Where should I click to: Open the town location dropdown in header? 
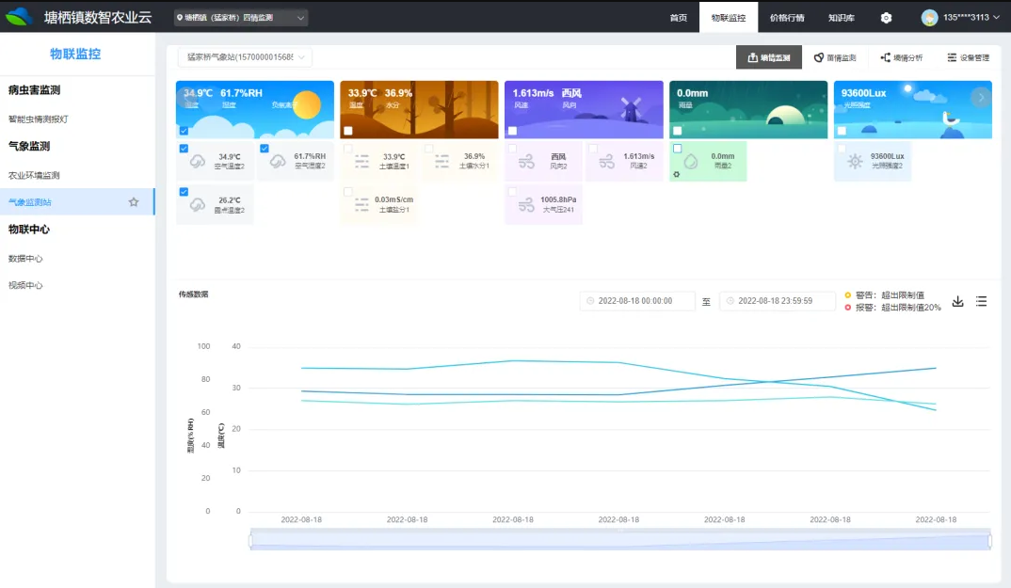(241, 18)
